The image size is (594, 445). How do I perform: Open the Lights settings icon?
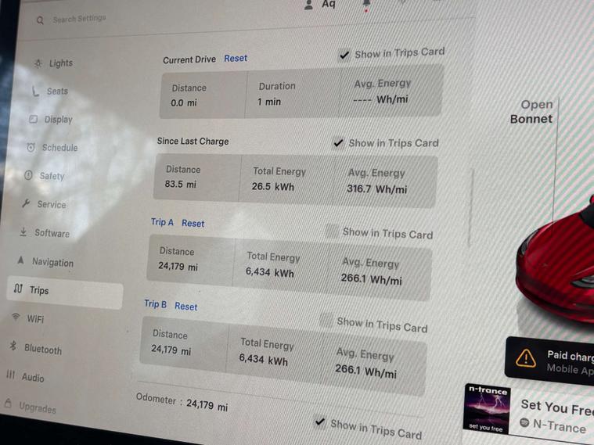click(38, 63)
